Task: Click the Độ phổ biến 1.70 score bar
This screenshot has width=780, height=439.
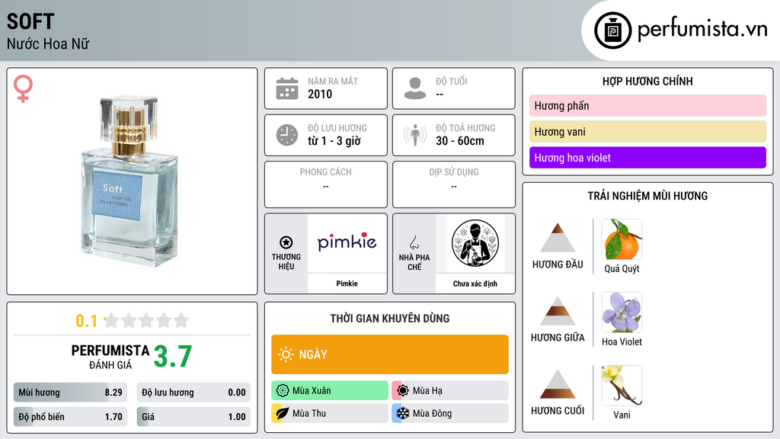Action: tap(70, 417)
